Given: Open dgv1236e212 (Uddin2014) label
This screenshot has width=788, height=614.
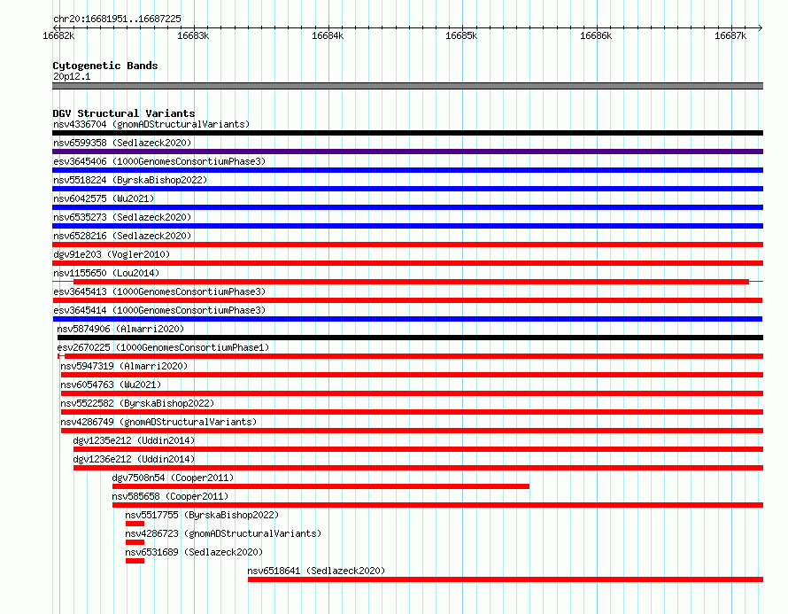Looking at the screenshot, I should tap(134, 459).
